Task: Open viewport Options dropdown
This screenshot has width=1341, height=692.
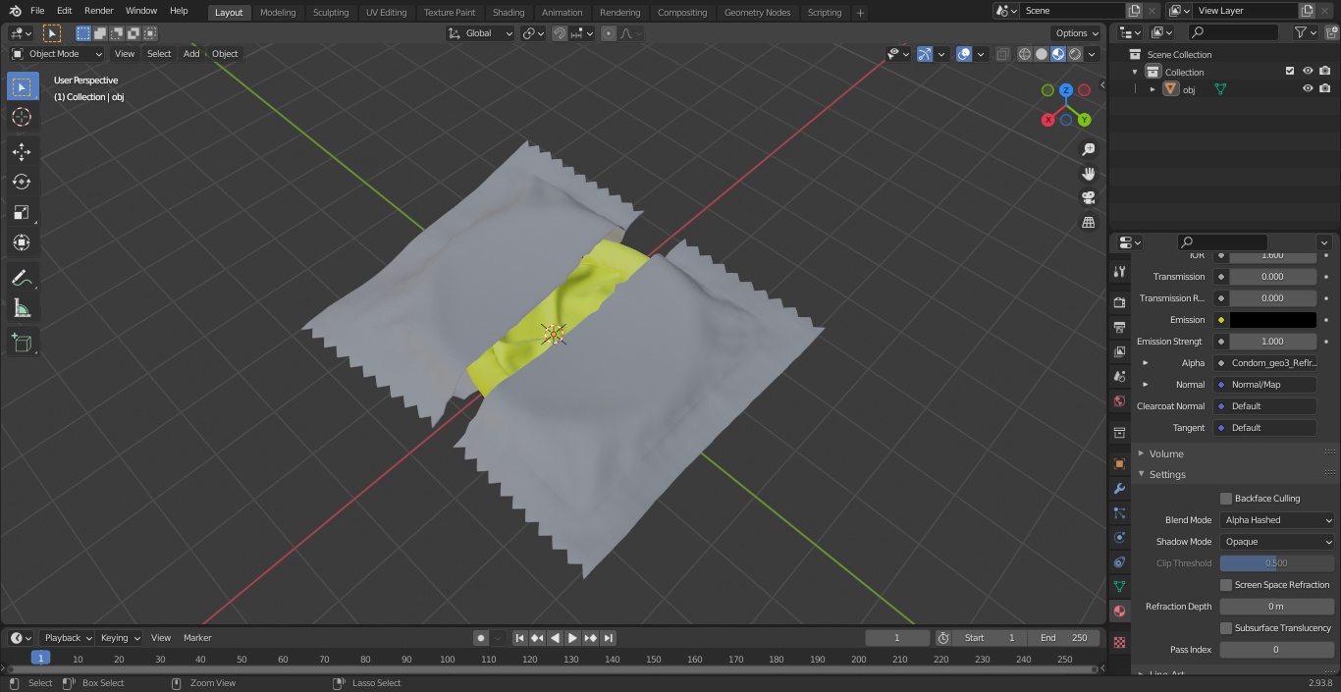Action: [1077, 33]
